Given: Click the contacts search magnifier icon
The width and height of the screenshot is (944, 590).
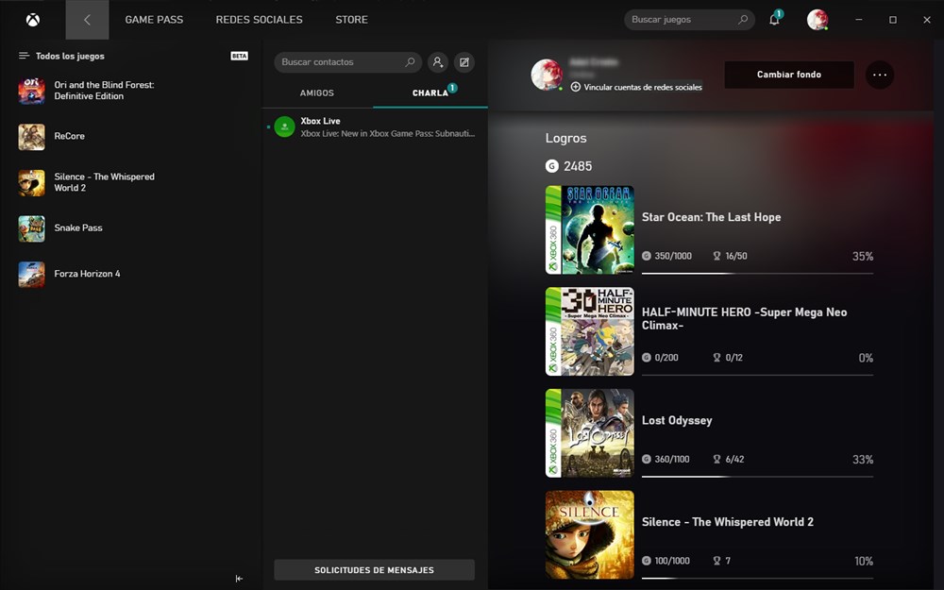Looking at the screenshot, I should point(410,62).
